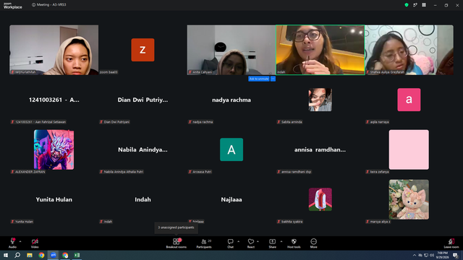Click the Yunita Hulan name tile
Viewport: 463px width, 260px height.
coord(54,199)
